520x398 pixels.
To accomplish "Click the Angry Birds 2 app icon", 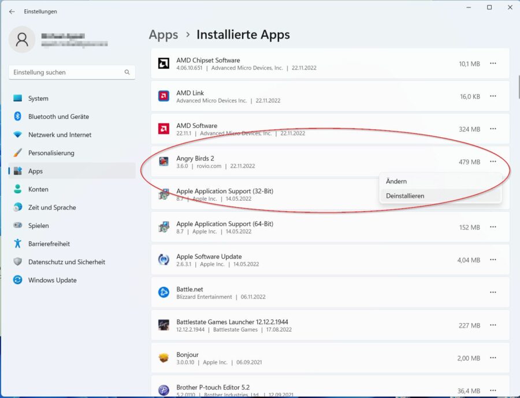I will point(163,162).
